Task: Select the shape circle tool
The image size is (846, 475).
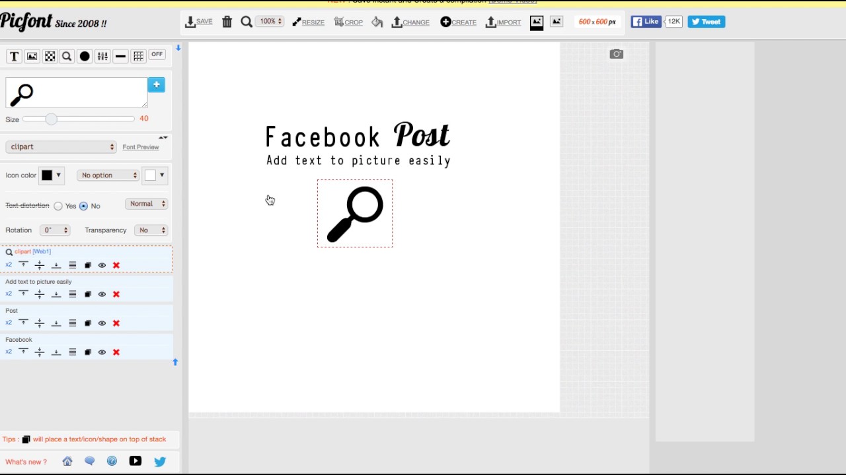Action: [x=85, y=55]
